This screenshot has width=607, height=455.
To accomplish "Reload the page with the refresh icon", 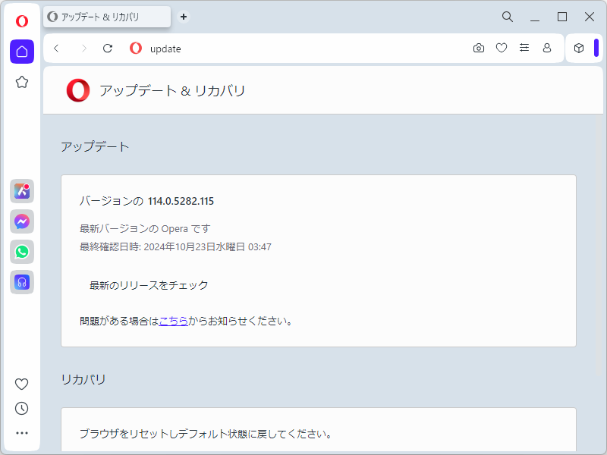I will [x=107, y=48].
